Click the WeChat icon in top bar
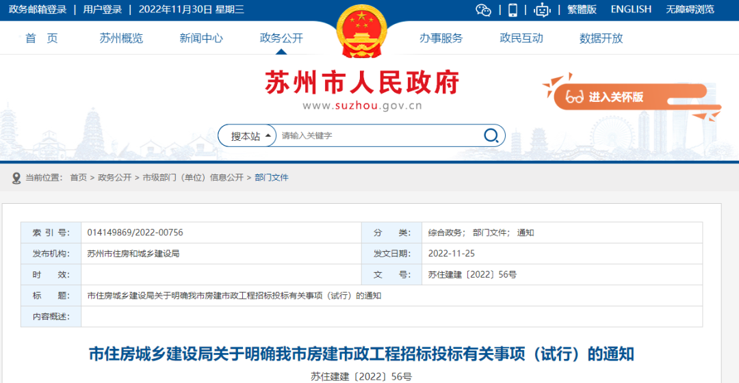Image resolution: width=739 pixels, height=383 pixels. click(483, 10)
